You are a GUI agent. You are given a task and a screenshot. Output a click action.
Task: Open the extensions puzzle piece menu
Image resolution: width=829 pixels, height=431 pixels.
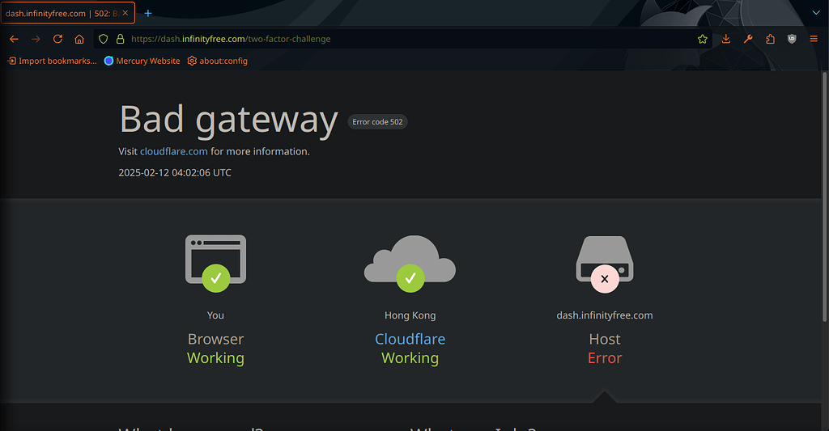coord(770,39)
